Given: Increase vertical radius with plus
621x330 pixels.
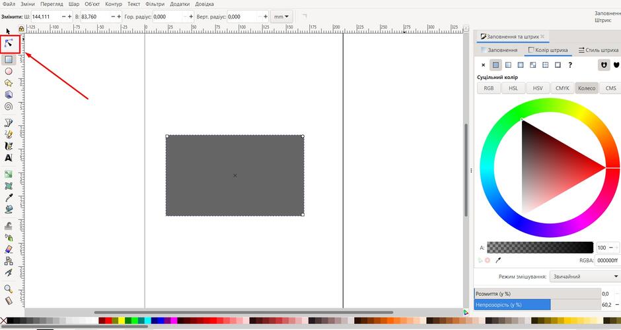Looking at the screenshot, I should (266, 16).
